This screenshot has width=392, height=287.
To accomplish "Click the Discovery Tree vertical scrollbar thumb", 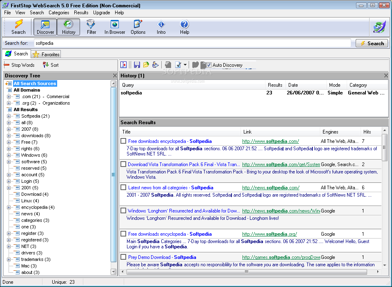I will [x=114, y=174].
